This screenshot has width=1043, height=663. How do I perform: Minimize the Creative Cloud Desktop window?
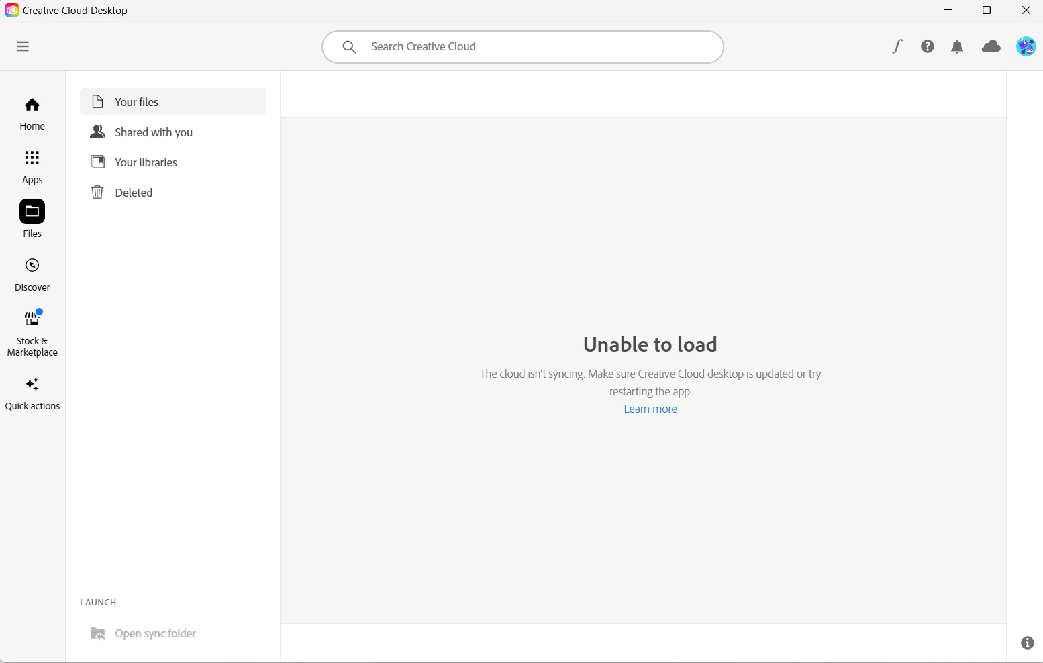point(948,10)
